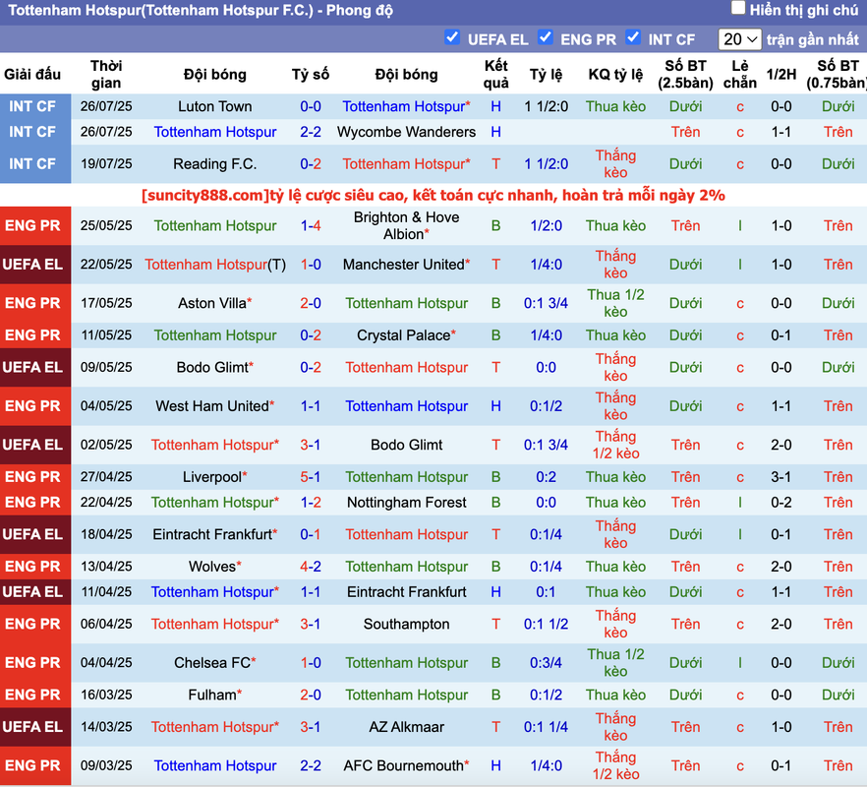
Task: Click date 16/03/25 in Fulham row
Action: click(106, 696)
